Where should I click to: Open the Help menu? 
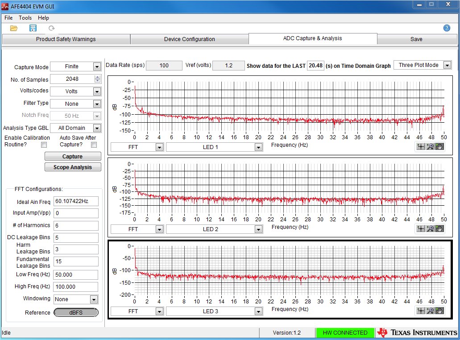[x=43, y=18]
